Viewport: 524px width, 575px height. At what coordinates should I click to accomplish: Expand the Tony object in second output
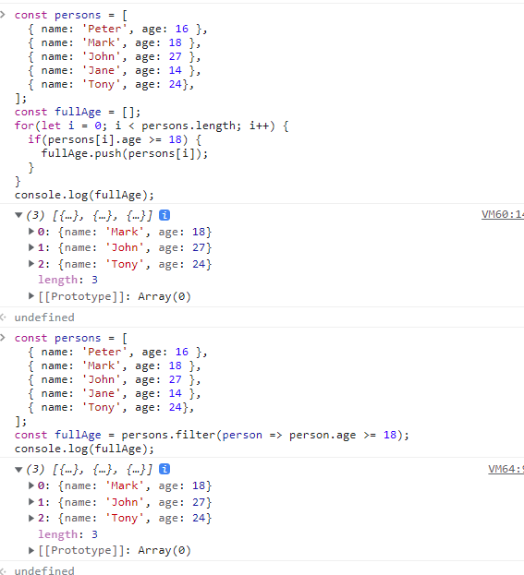(x=31, y=518)
